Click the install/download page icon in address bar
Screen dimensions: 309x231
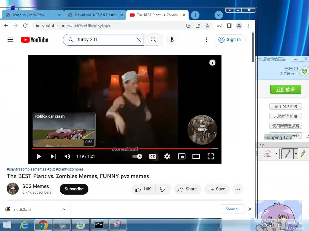coord(188,26)
